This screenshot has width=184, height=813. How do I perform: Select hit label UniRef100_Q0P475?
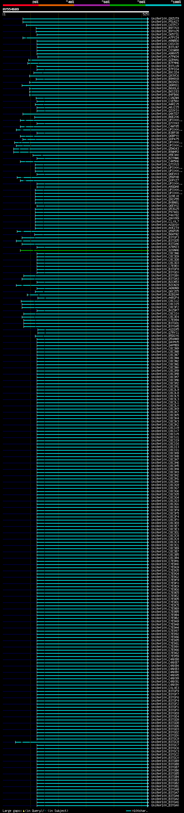165,139
